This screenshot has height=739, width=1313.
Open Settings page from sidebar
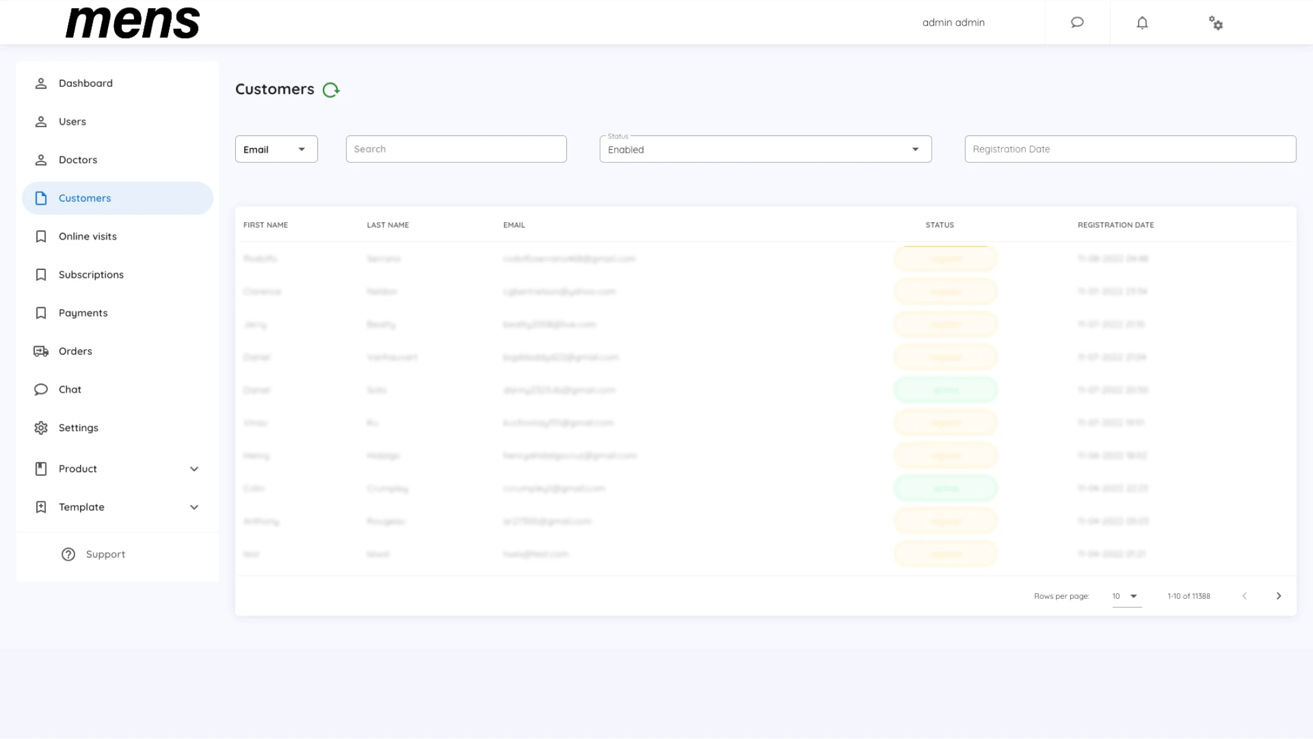pos(117,428)
